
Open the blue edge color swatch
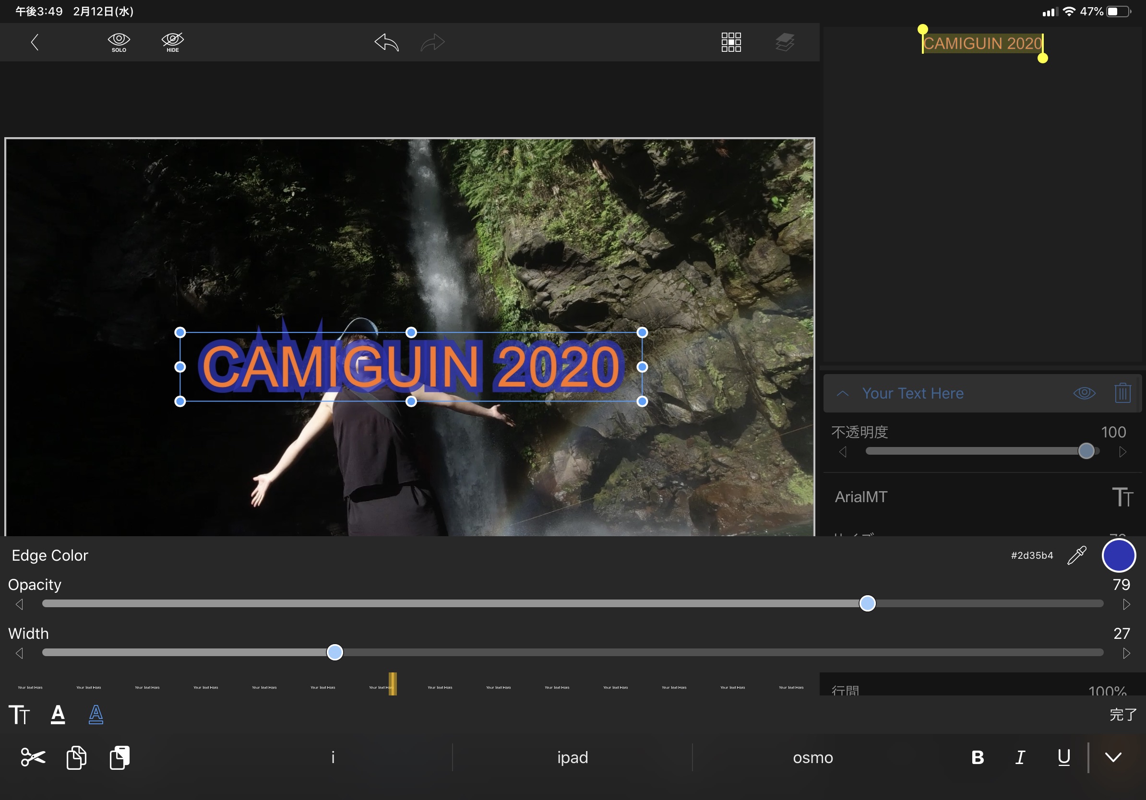(x=1119, y=555)
